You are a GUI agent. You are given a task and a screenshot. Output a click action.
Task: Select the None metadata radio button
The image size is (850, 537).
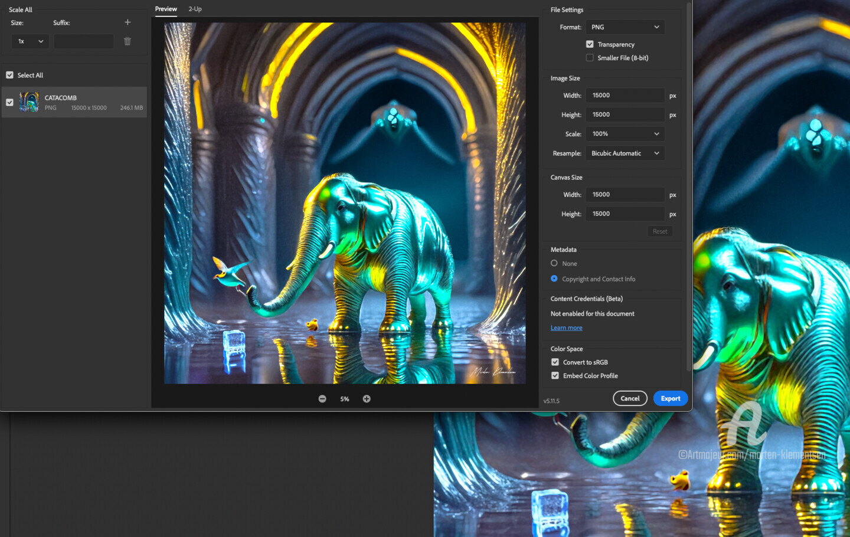pos(554,263)
